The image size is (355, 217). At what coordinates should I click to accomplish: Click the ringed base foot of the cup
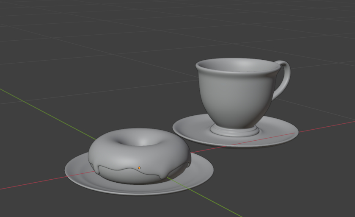(235, 131)
